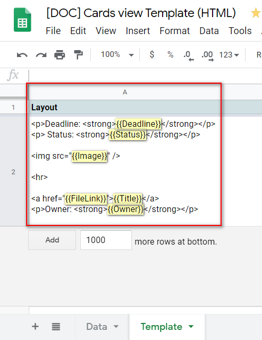262x340 pixels.
Task: Expand the Data tab dropdown arrow
Action: coord(116,326)
